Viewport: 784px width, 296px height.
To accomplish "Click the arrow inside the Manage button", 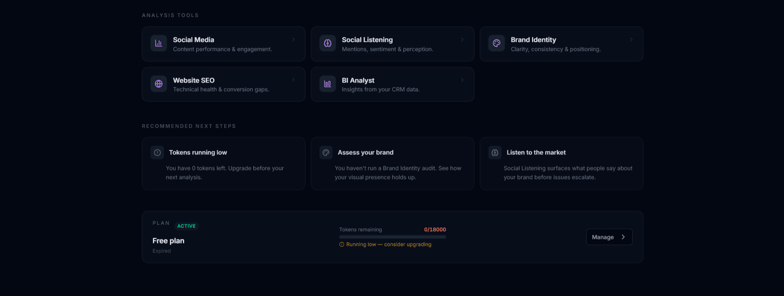I will (623, 237).
